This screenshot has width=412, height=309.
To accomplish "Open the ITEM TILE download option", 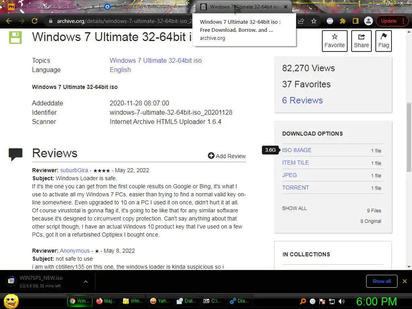I will point(295,163).
